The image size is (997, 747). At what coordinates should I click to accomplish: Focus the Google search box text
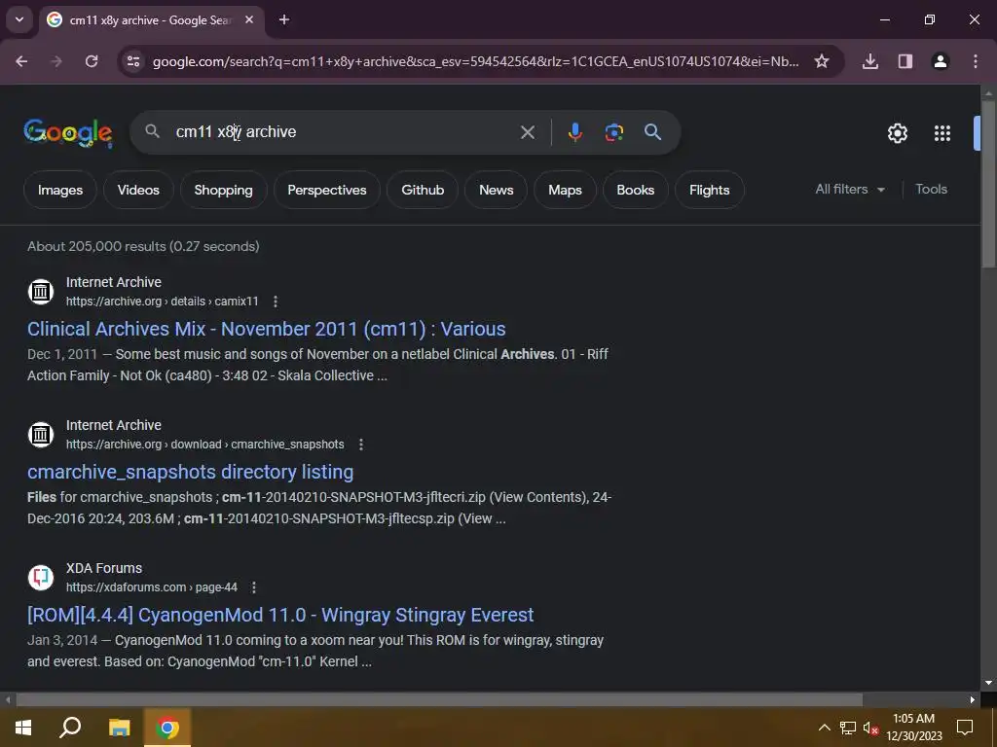tap(236, 132)
